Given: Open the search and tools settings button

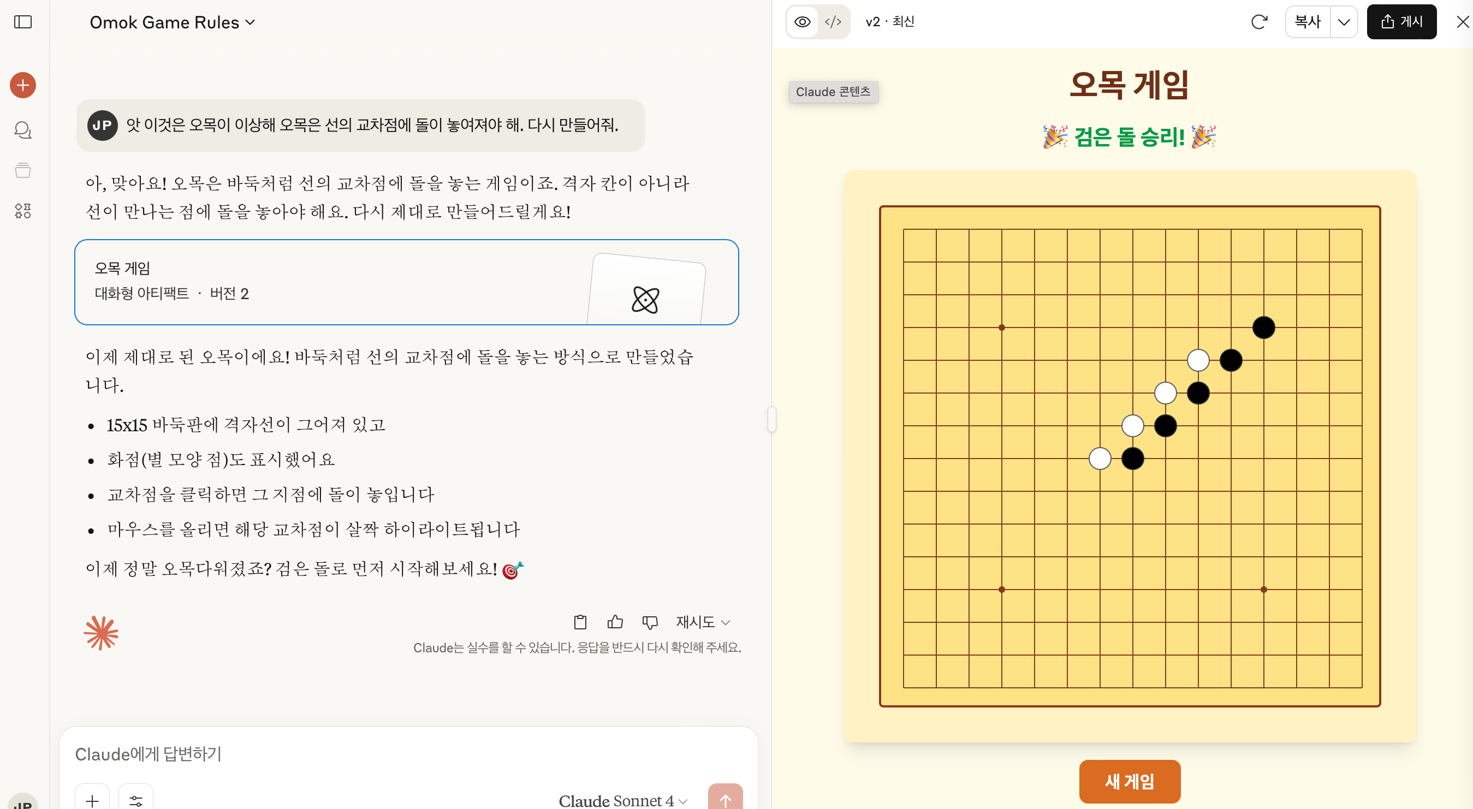Looking at the screenshot, I should click(x=135, y=799).
